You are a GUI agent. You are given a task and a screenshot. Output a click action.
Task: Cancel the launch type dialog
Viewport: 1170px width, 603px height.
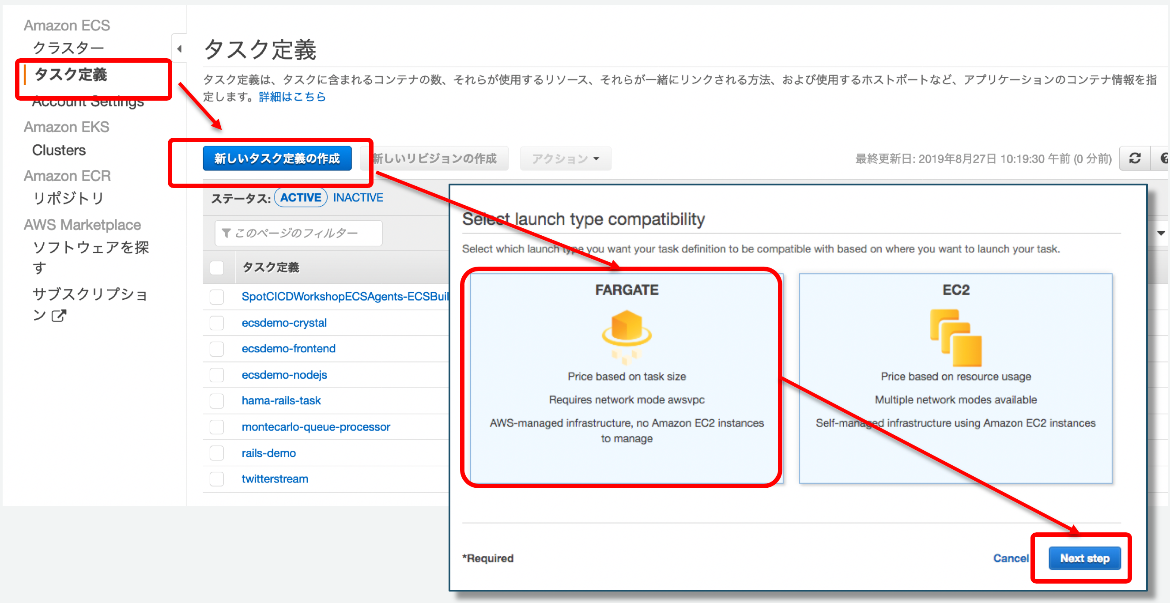1011,558
